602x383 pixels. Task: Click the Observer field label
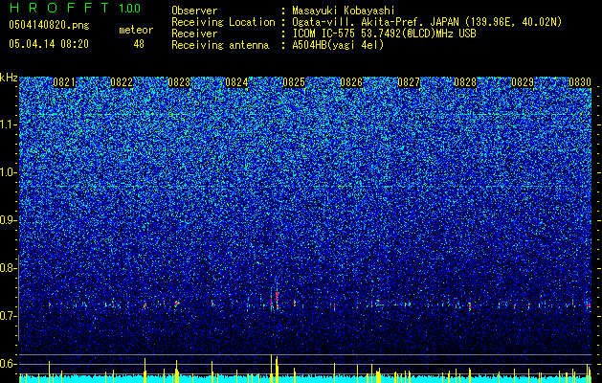click(194, 11)
